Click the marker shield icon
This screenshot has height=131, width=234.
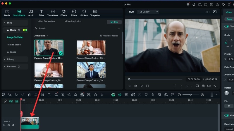tap(146, 95)
